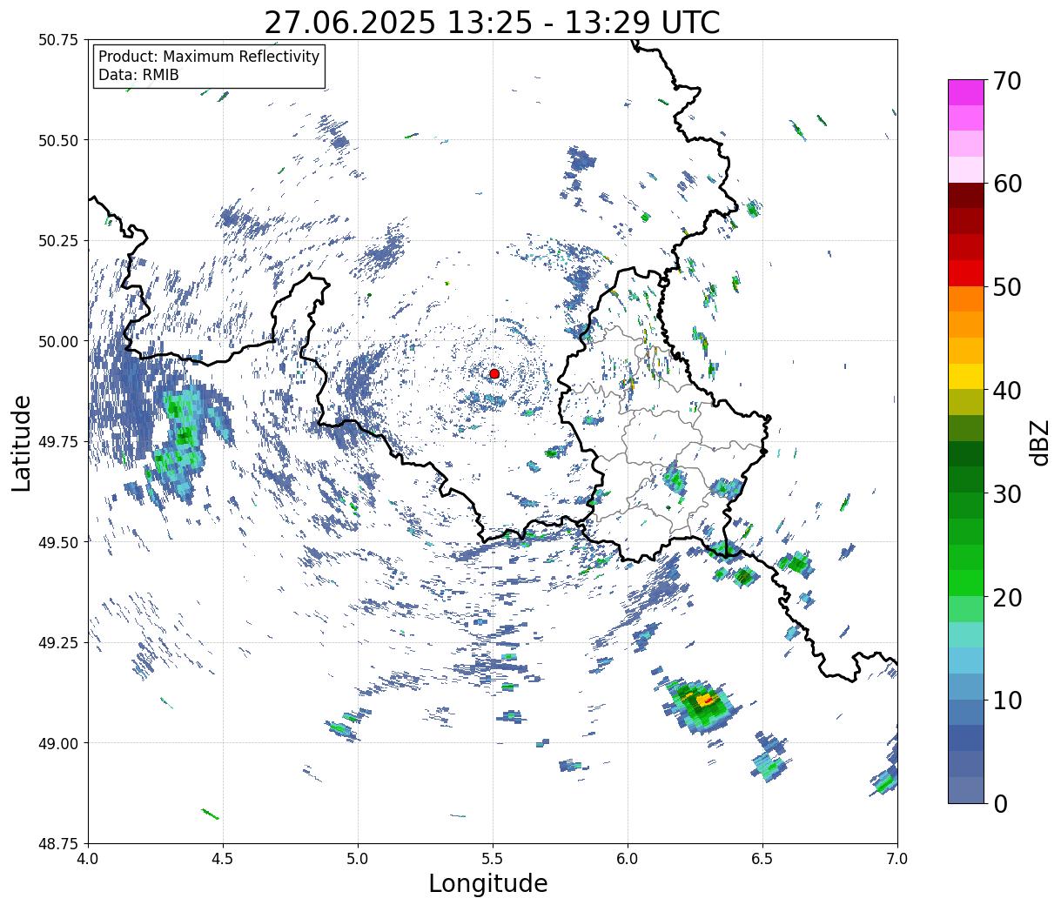The width and height of the screenshot is (1061, 905).
Task: Click the colorbar tick label 70
Action: [1006, 81]
